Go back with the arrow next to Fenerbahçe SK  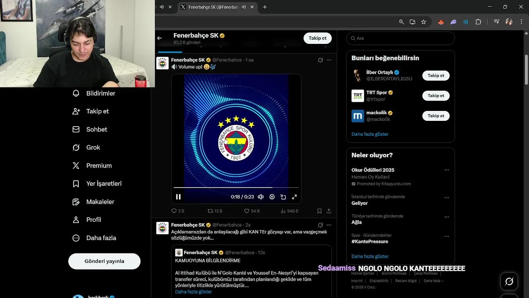[160, 38]
